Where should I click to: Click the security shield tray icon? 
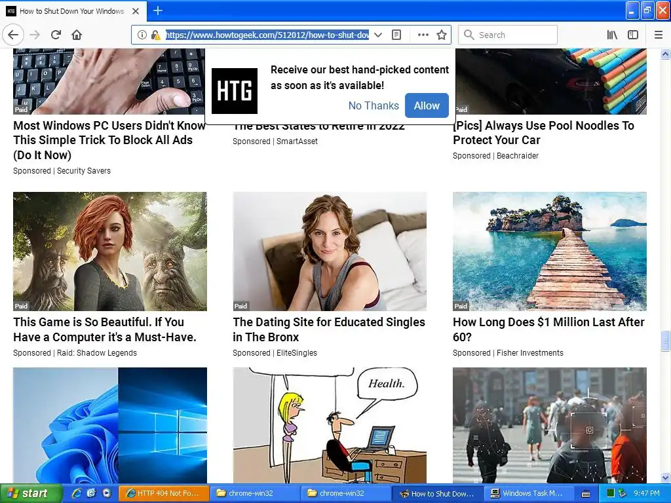623,494
